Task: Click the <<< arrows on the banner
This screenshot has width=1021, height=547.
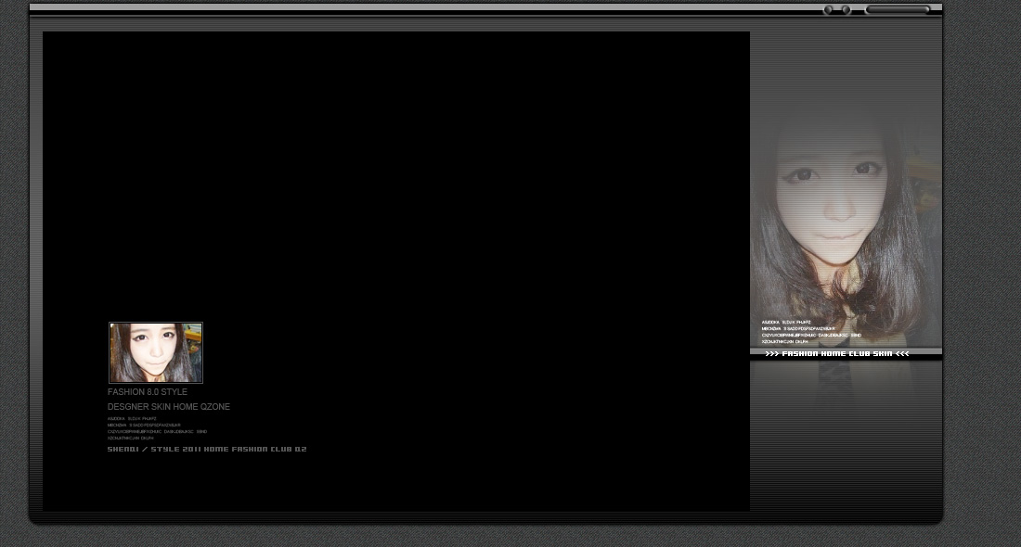Action: pyautogui.click(x=902, y=354)
